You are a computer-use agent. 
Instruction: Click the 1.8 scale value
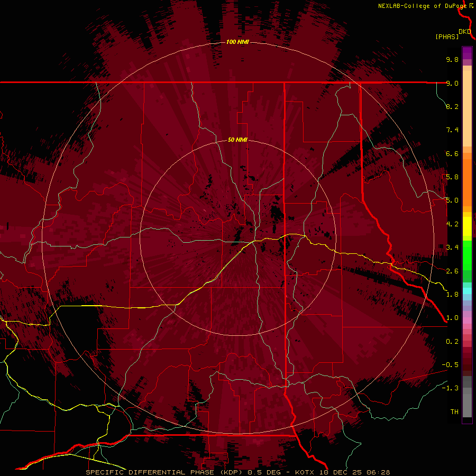tap(452, 295)
